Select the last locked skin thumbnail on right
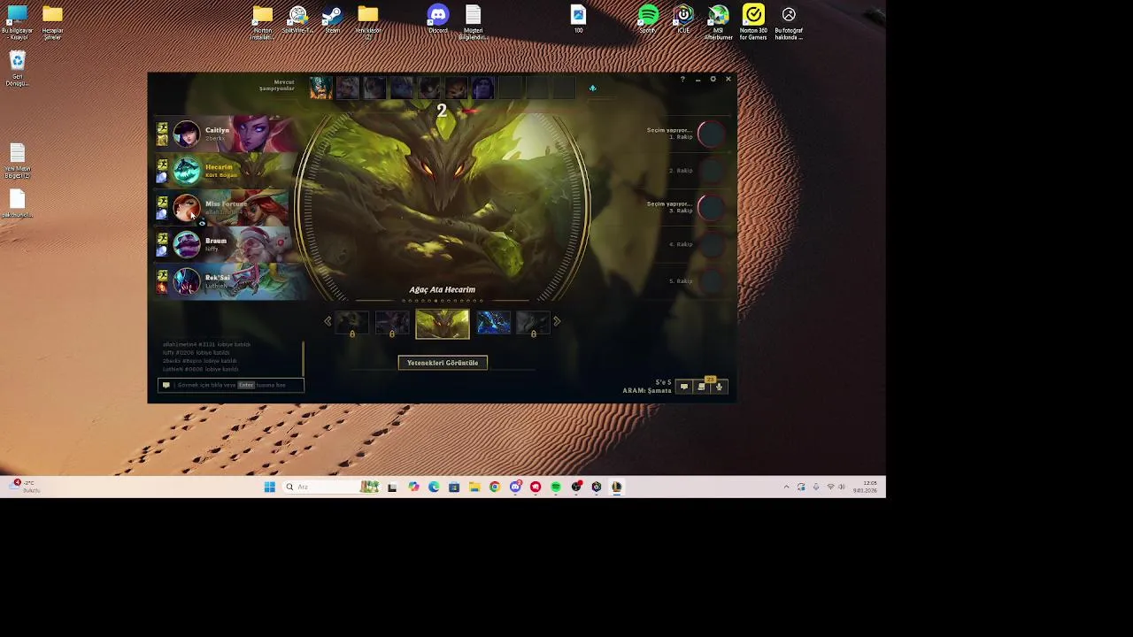The image size is (1133, 637). 533,324
